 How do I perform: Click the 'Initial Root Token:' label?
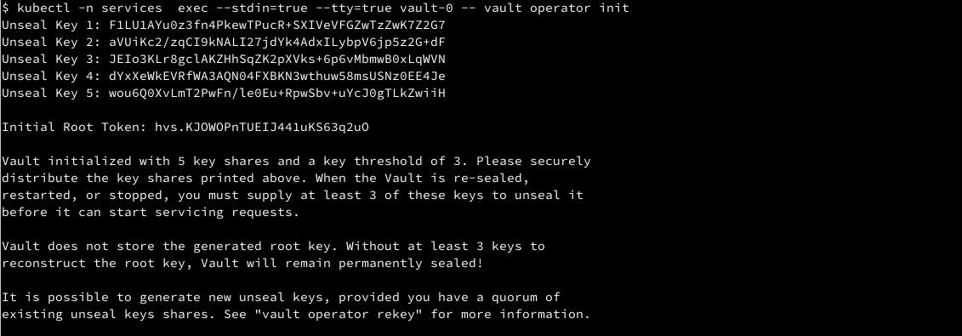[75, 128]
